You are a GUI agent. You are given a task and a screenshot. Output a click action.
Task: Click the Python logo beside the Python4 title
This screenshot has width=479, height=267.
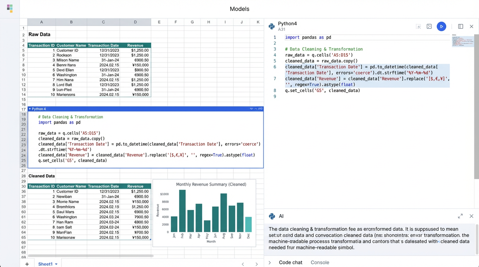tap(272, 26)
